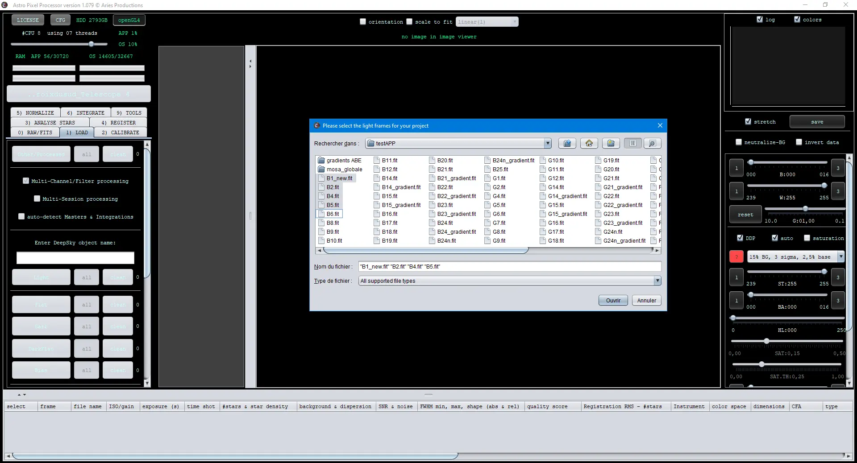Adjust the B:000 black point slider
This screenshot has width=857, height=463.
[x=751, y=162]
